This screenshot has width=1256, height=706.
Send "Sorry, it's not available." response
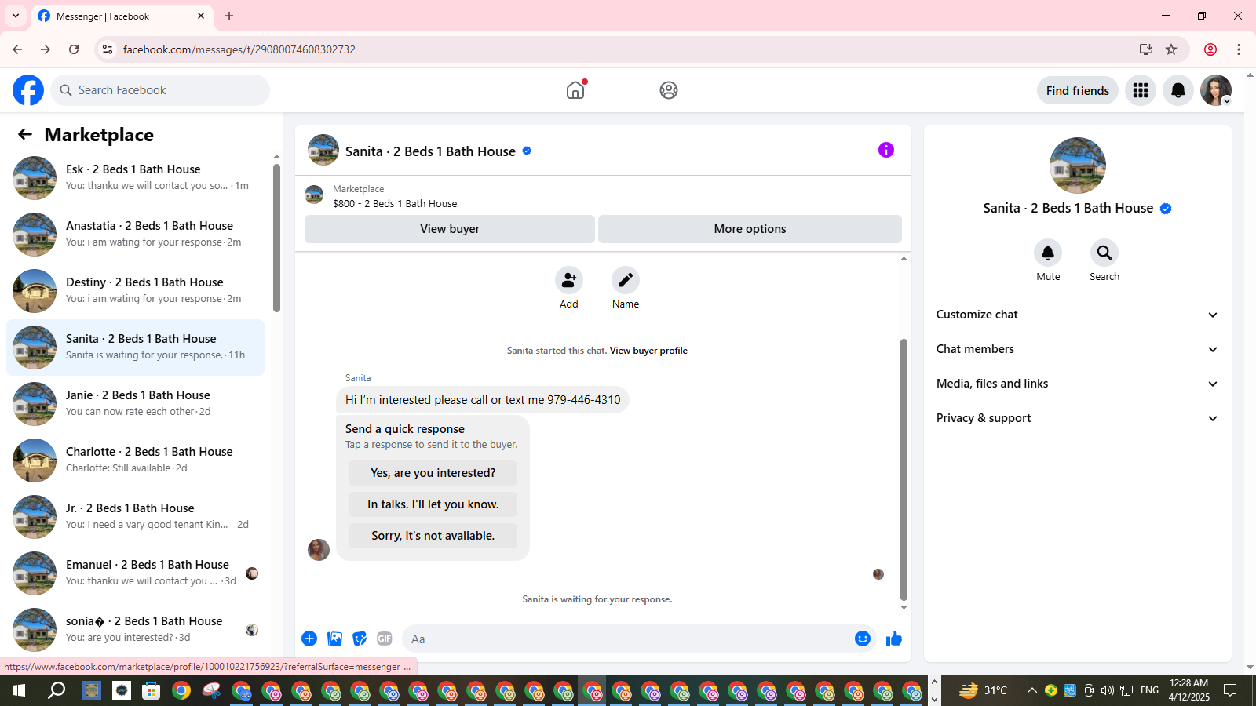click(433, 536)
